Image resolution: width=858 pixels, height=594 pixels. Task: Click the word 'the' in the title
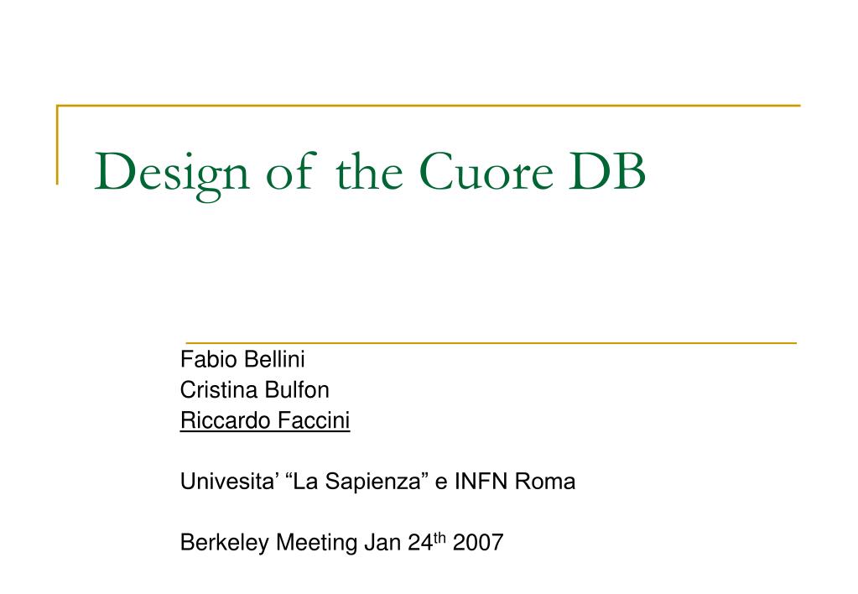pos(369,171)
